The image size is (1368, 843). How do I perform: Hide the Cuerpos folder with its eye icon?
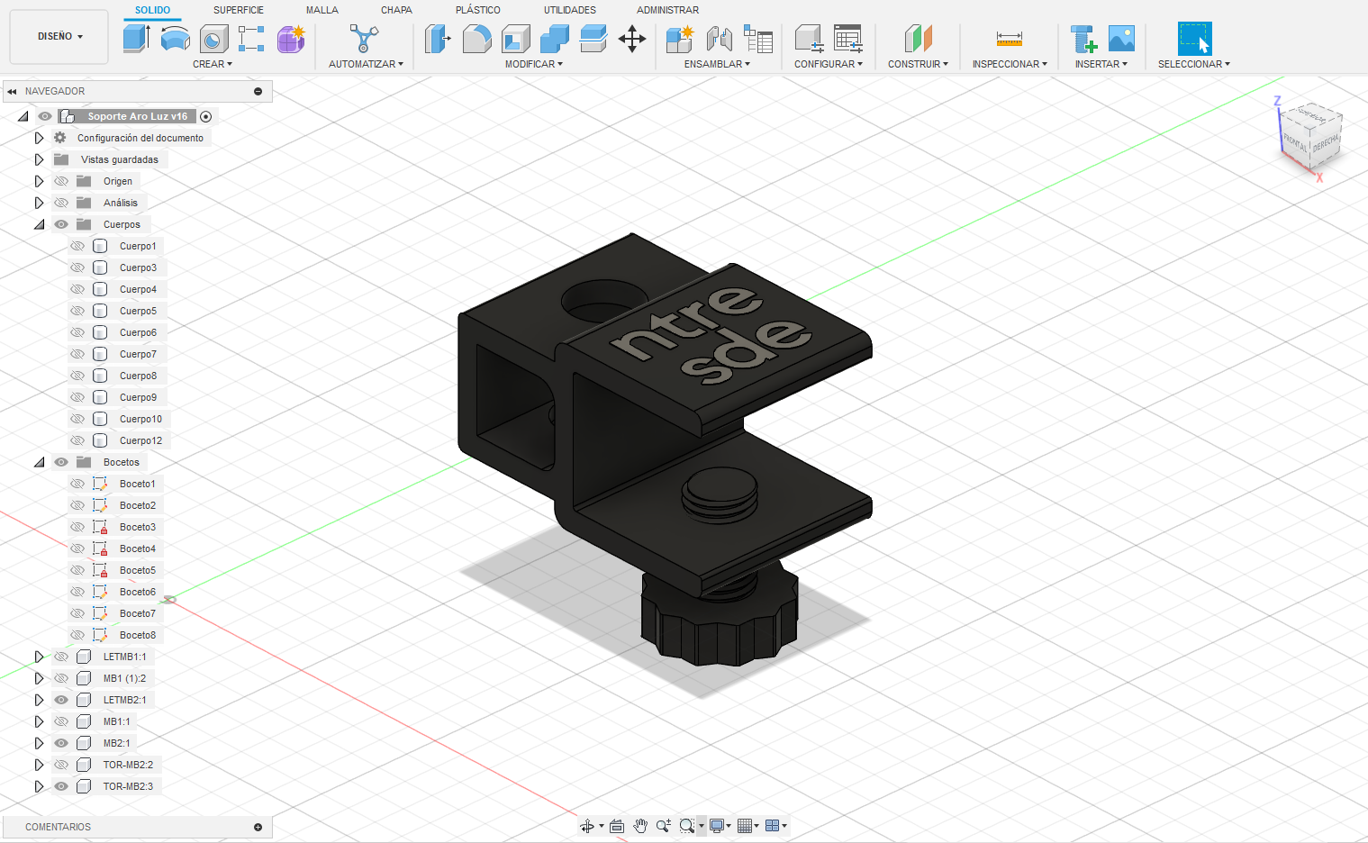(x=61, y=224)
